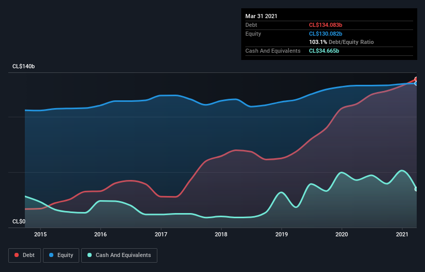Click the red Debt legend dot

(17, 255)
